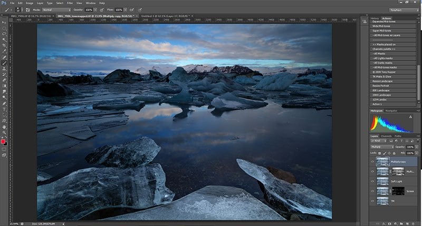Enable airbrush-style build-up icon
The width and height of the screenshot is (422, 226).
[x=131, y=9]
